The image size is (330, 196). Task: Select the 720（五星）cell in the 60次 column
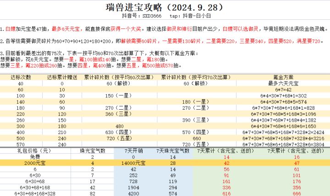119,139
